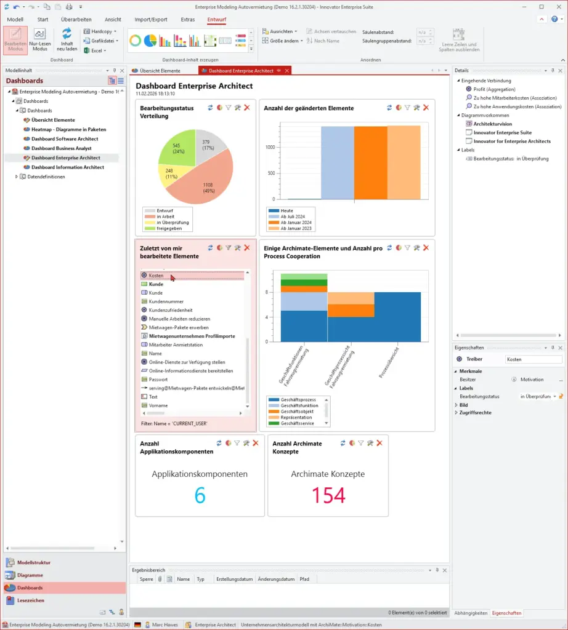The image size is (568, 630).
Task: Switch to Nur-Lesen Modus
Action: 40,39
